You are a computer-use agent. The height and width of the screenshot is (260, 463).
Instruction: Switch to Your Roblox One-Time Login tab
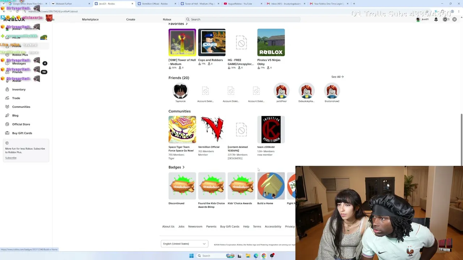click(x=330, y=4)
